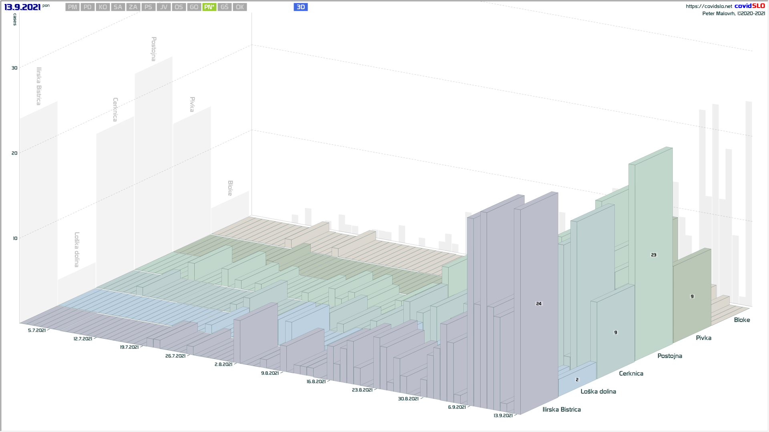Screen dimensions: 769x432
Task: Select the GŠ region button
Action: (224, 7)
